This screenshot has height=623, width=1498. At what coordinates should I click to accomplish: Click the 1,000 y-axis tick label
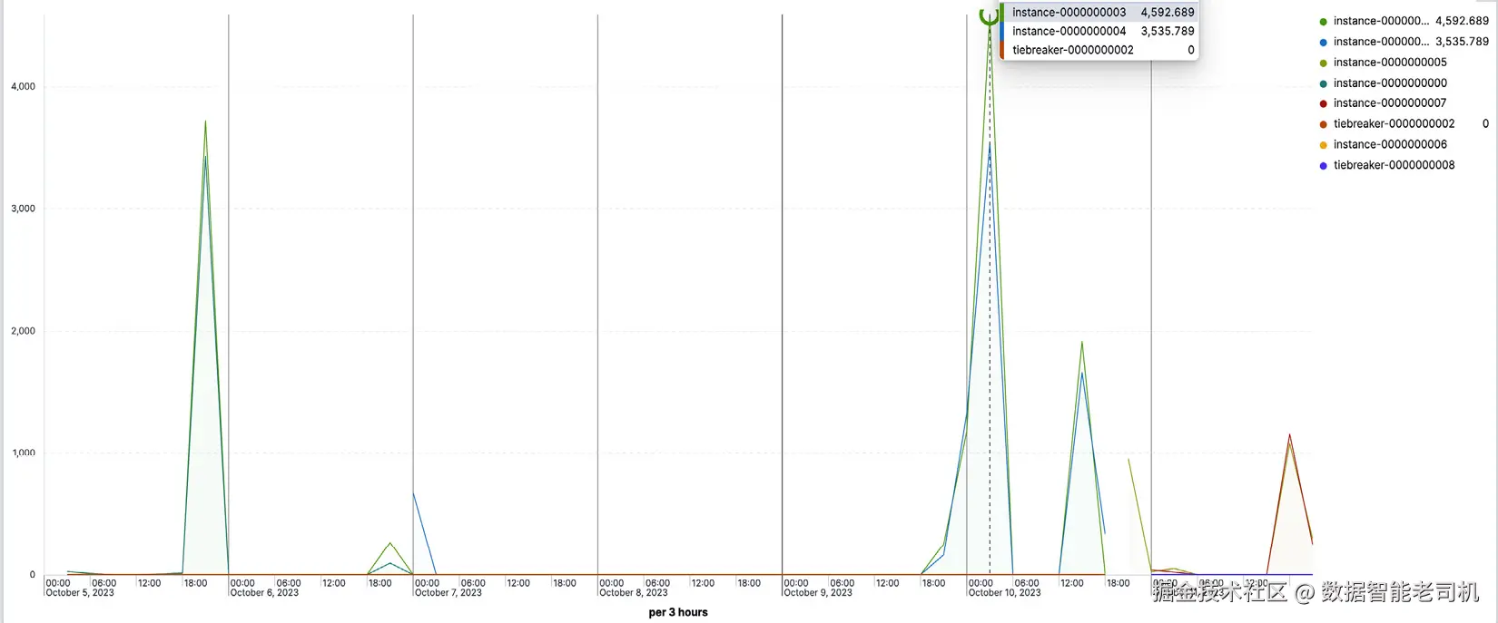pyautogui.click(x=23, y=453)
